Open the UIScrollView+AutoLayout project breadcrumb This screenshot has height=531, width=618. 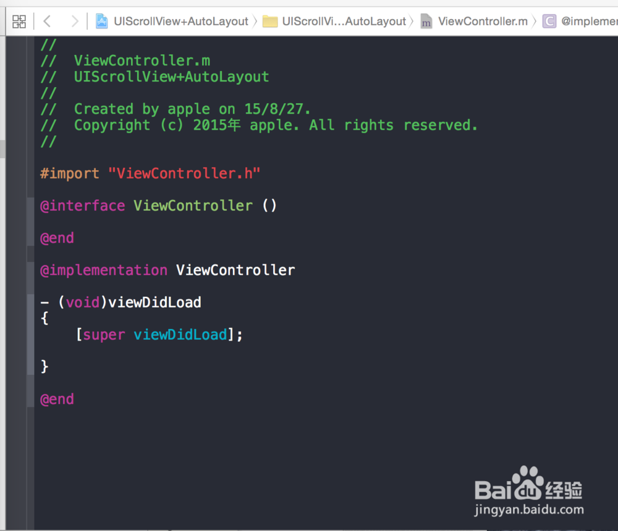181,21
